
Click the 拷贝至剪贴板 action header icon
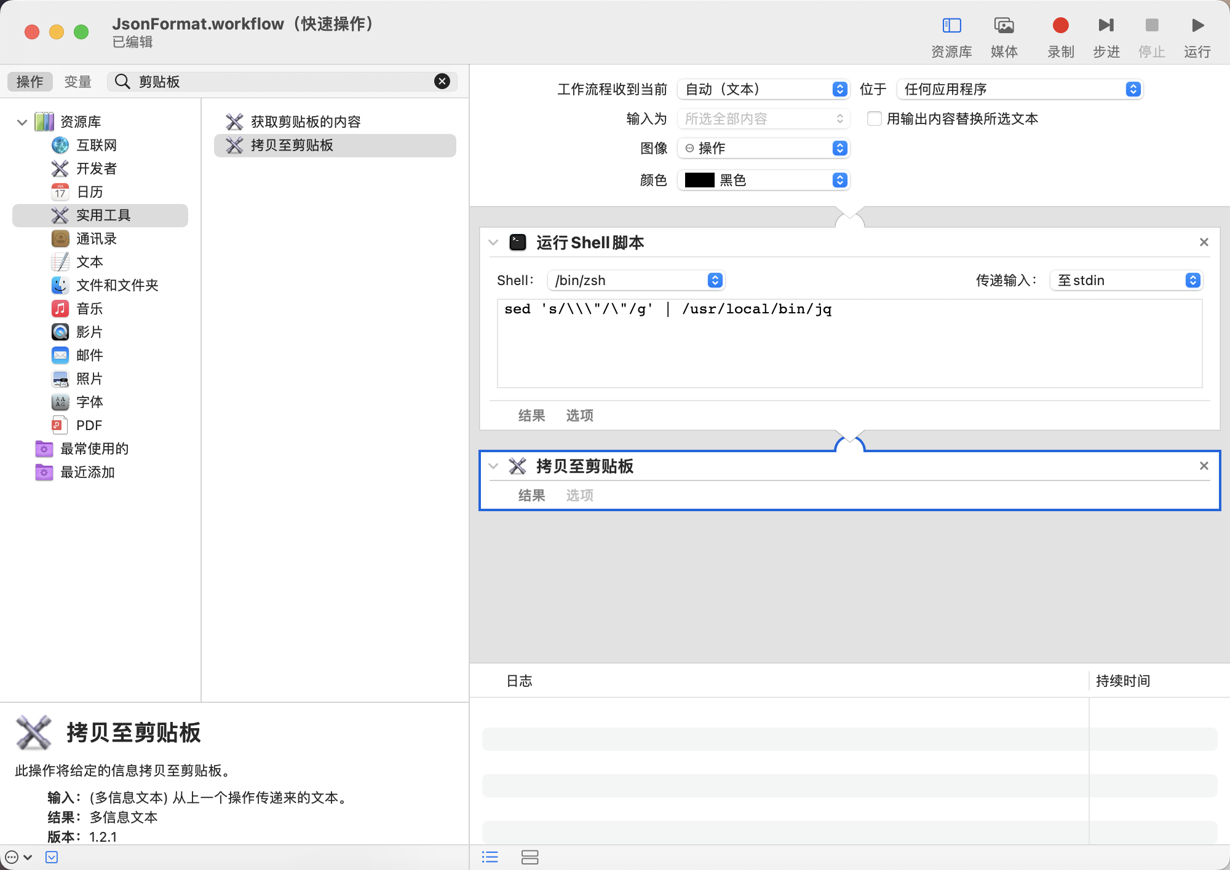(x=517, y=466)
